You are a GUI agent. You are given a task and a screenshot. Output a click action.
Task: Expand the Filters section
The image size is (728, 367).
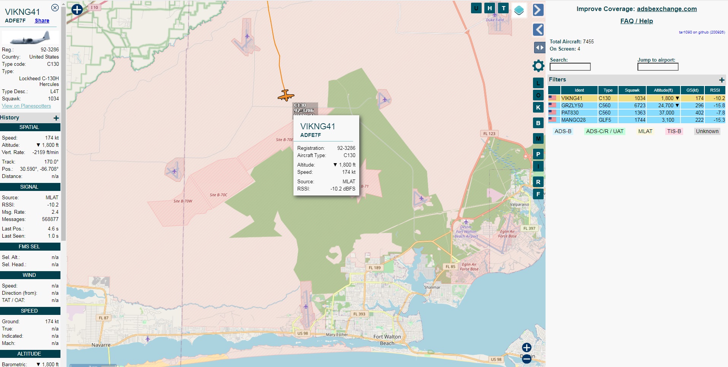coord(722,80)
